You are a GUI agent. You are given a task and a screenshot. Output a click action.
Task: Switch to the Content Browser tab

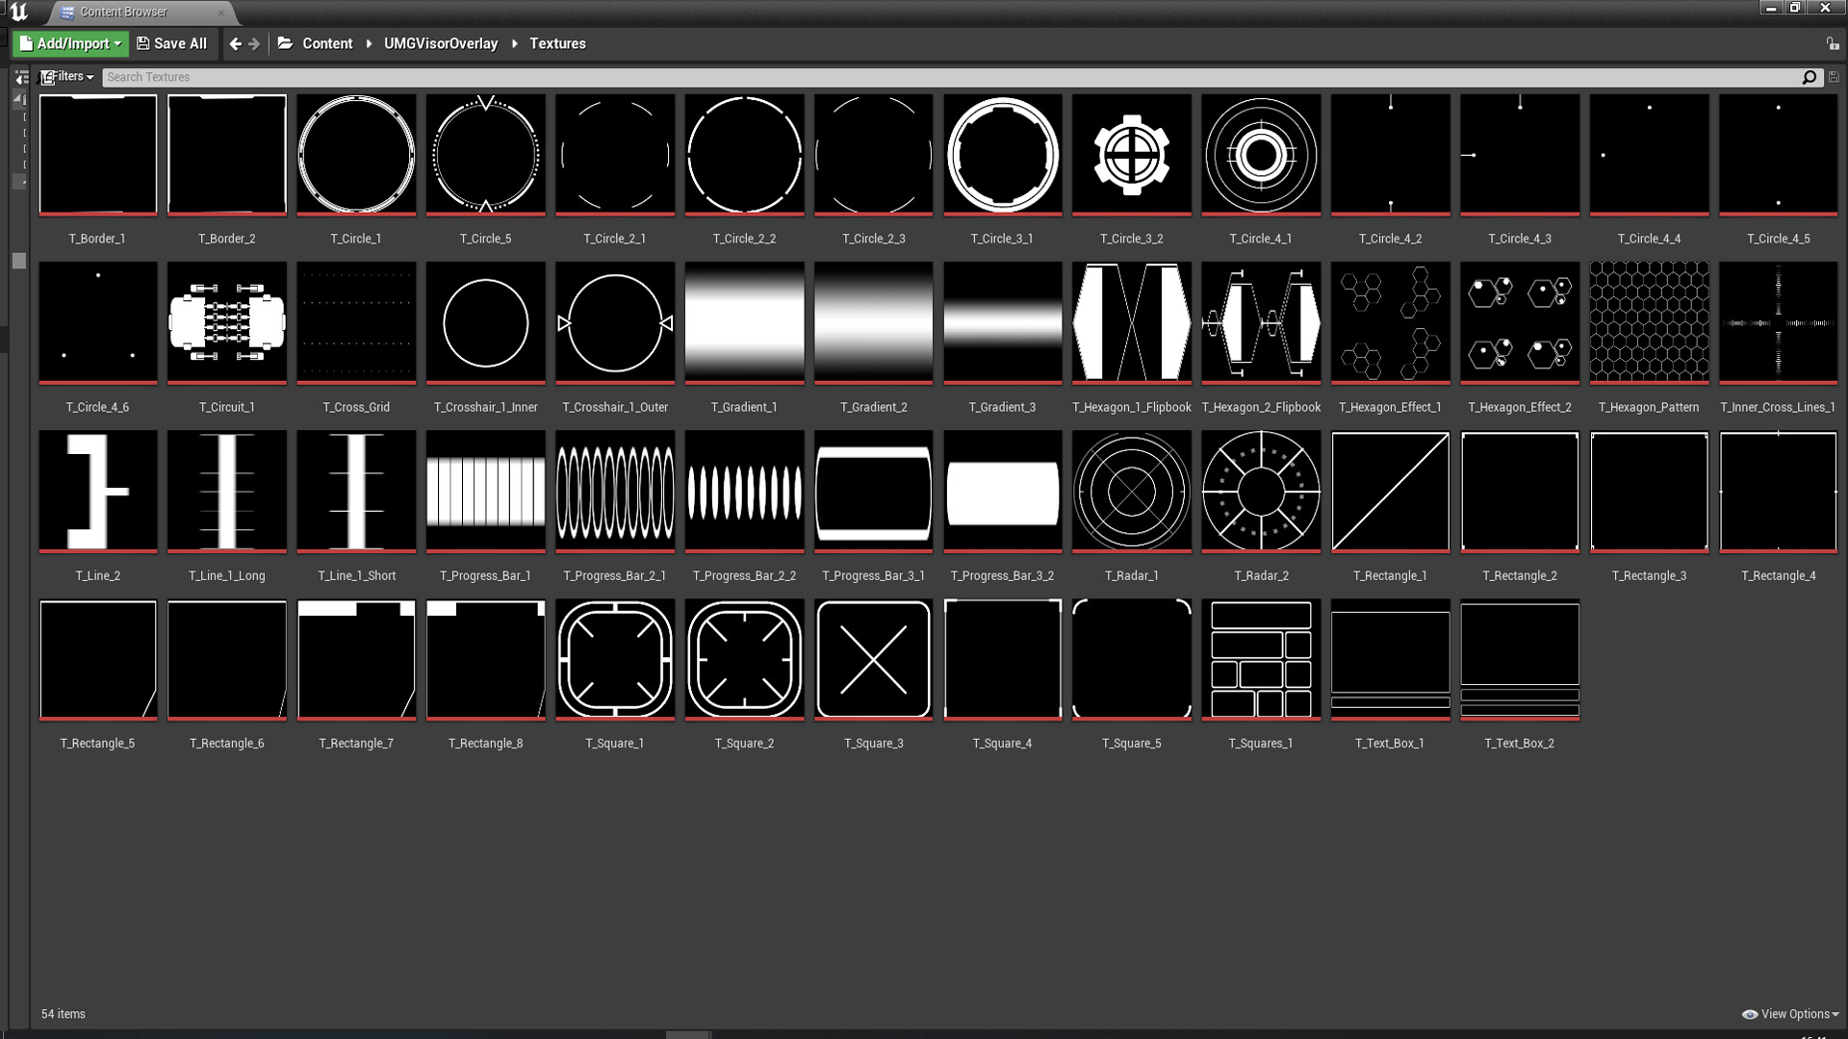(x=125, y=13)
